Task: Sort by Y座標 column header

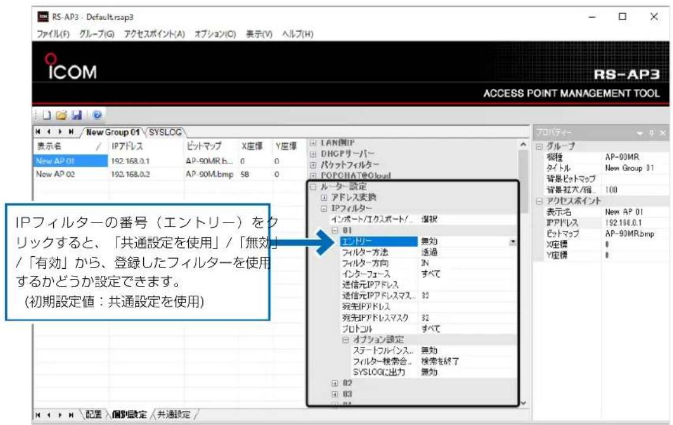Action: click(x=288, y=146)
